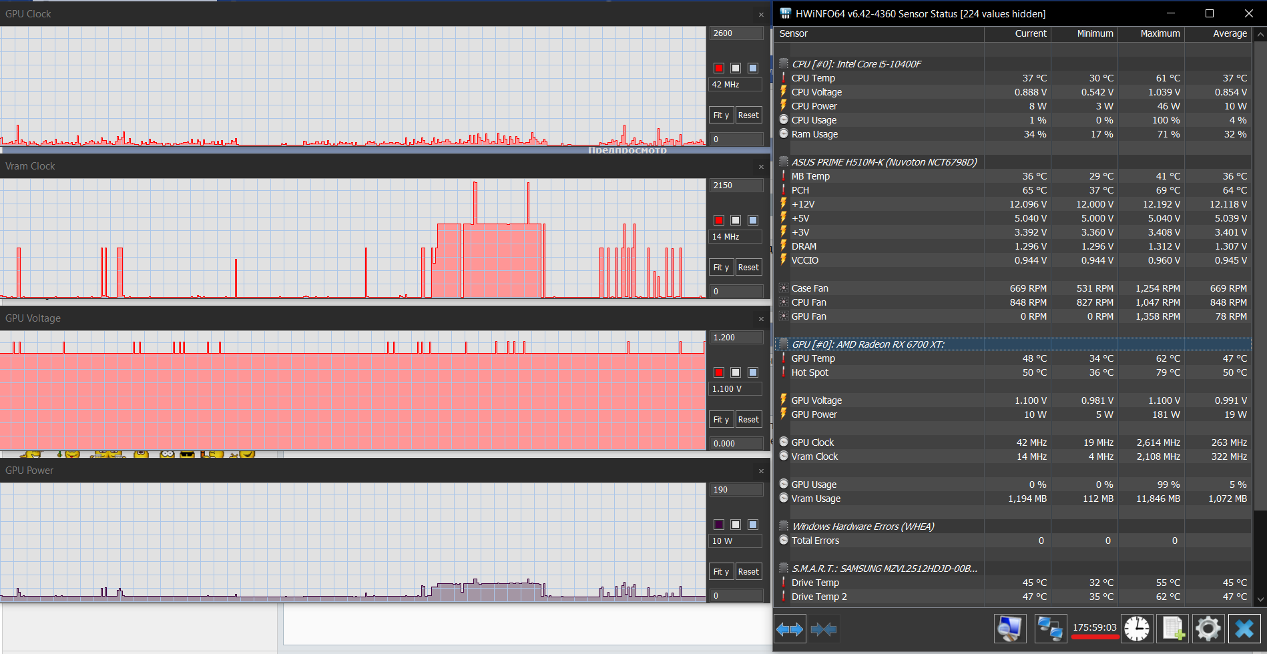1267x654 pixels.
Task: Click Reset in the GPU Power graph
Action: click(748, 572)
